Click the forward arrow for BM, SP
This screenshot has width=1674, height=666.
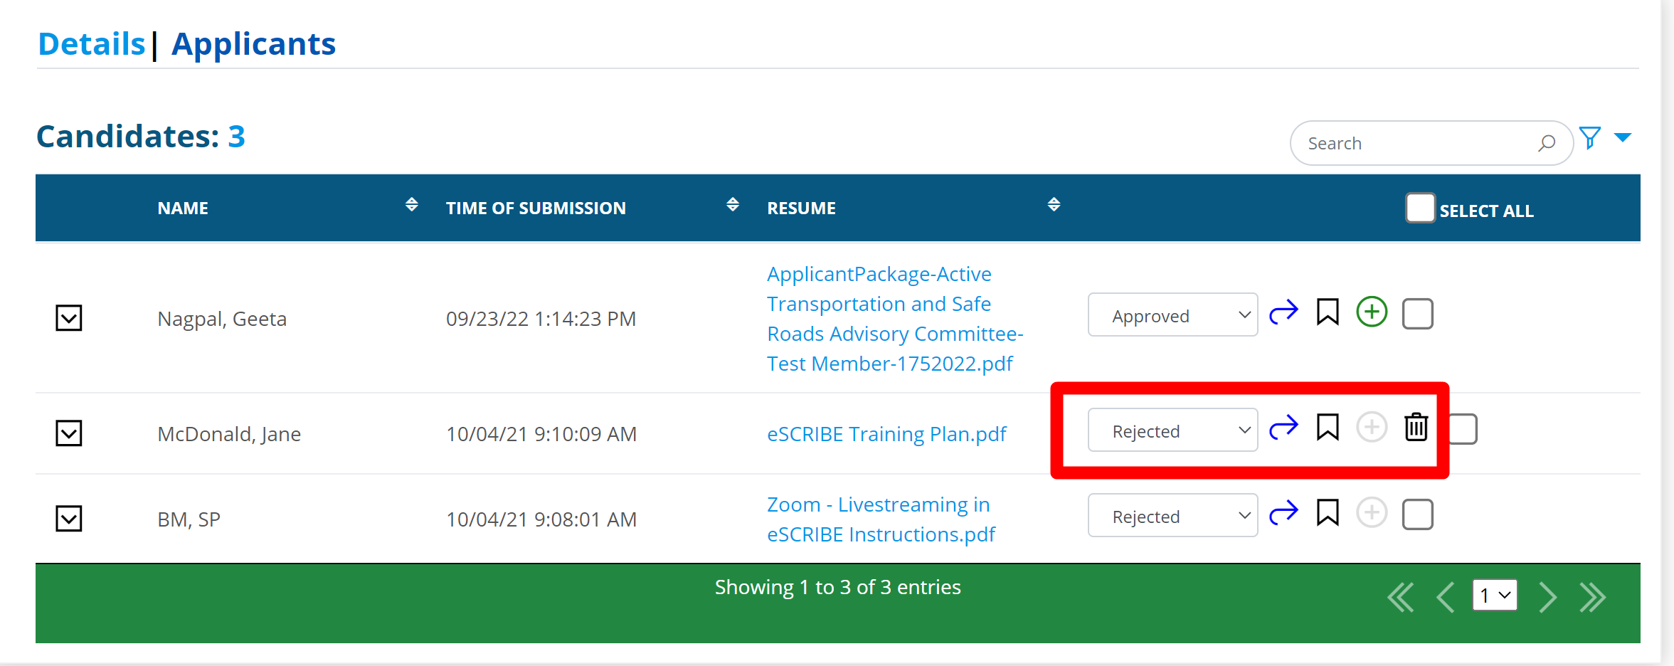1283,513
